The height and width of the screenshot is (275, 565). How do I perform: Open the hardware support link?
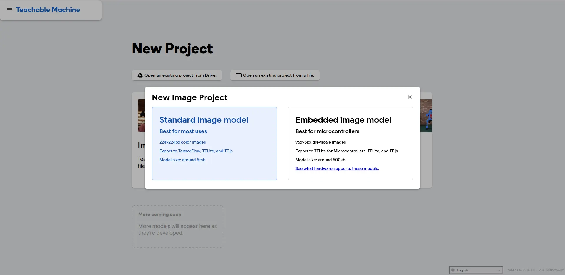pos(337,168)
